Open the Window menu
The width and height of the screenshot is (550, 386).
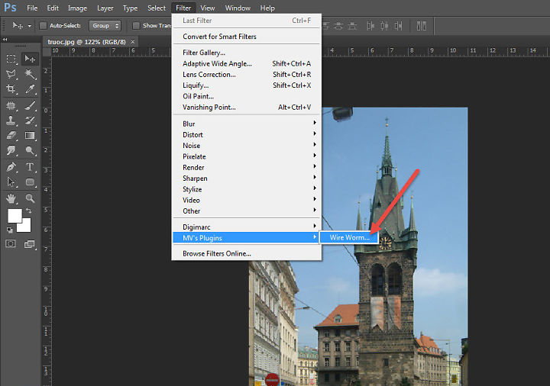(238, 8)
